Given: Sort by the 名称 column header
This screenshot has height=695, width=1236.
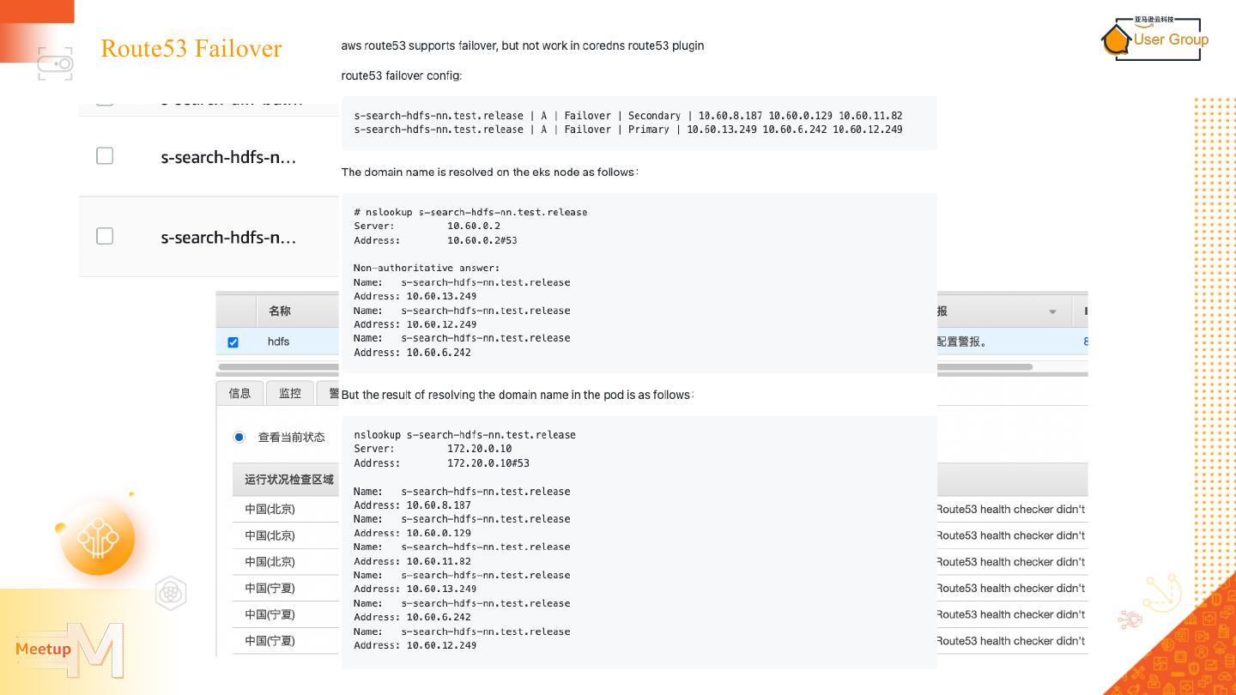Looking at the screenshot, I should (280, 311).
